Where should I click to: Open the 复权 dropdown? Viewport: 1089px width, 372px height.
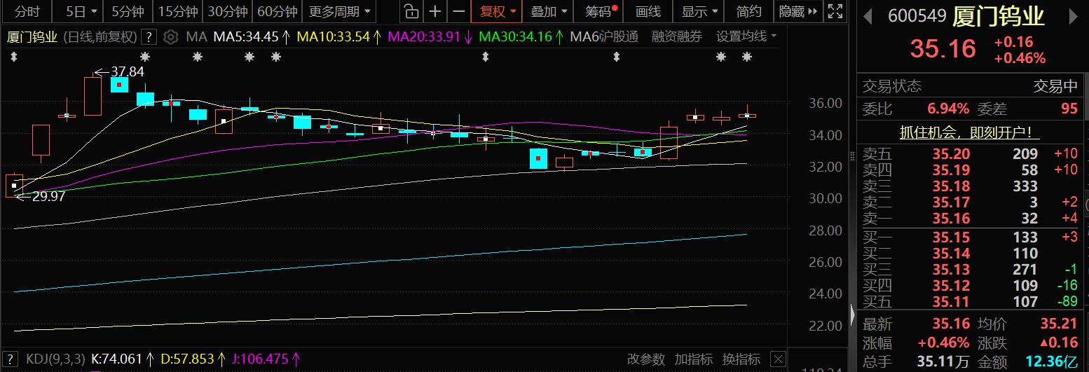[x=498, y=11]
